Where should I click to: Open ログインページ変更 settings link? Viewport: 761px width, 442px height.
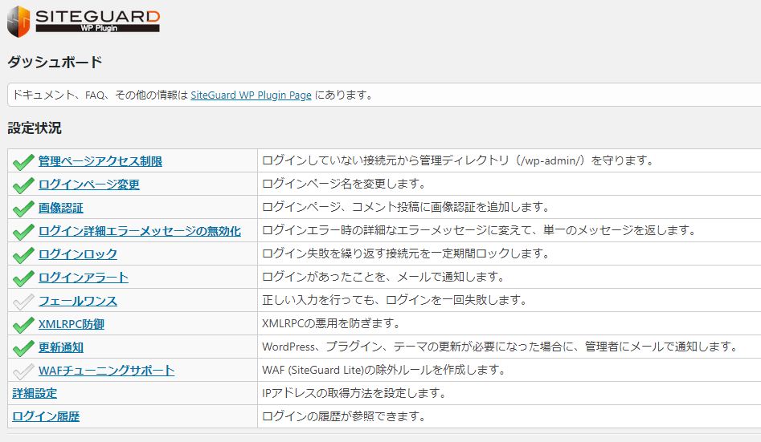[x=89, y=185]
